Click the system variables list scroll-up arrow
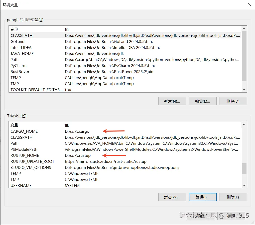The height and width of the screenshot is (225, 255). (244, 124)
